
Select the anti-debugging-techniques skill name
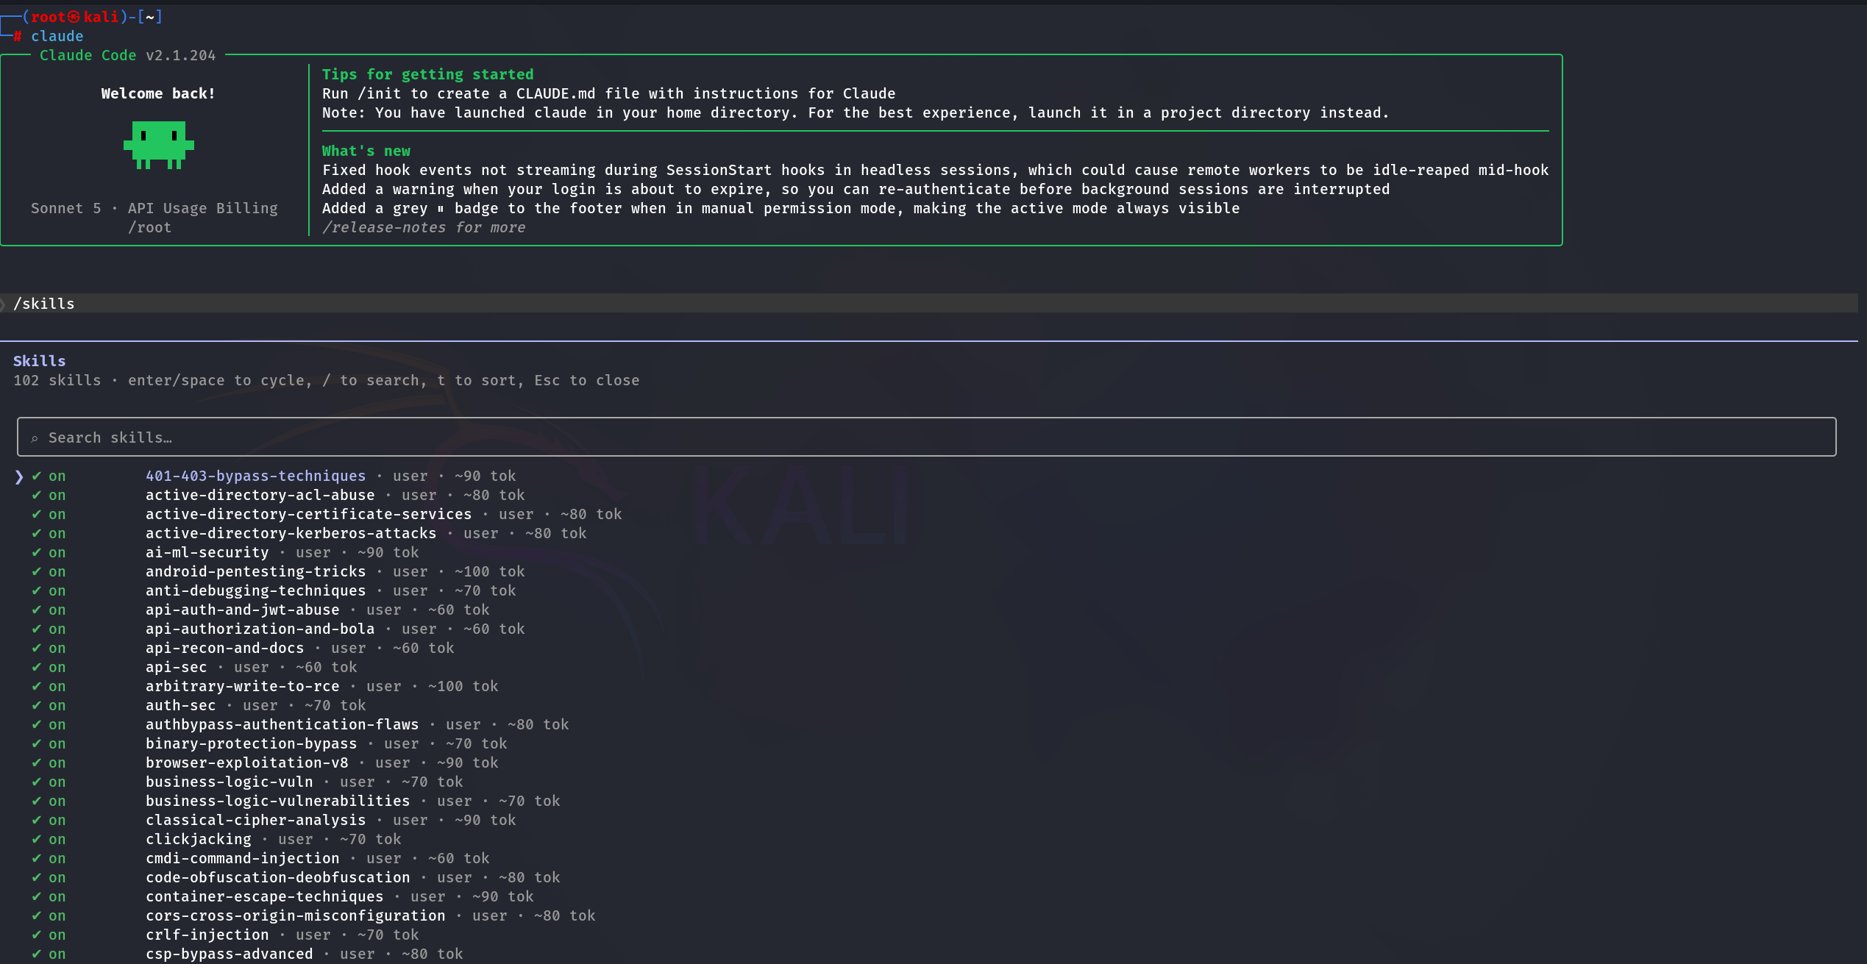tap(255, 591)
